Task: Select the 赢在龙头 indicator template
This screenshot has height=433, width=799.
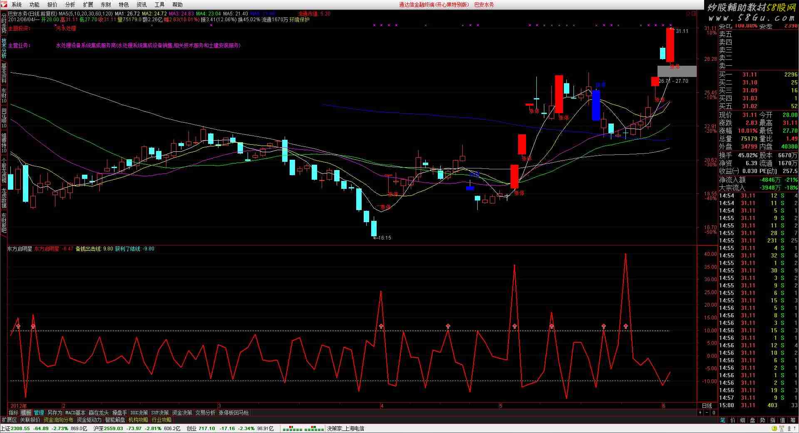Action: pos(99,413)
